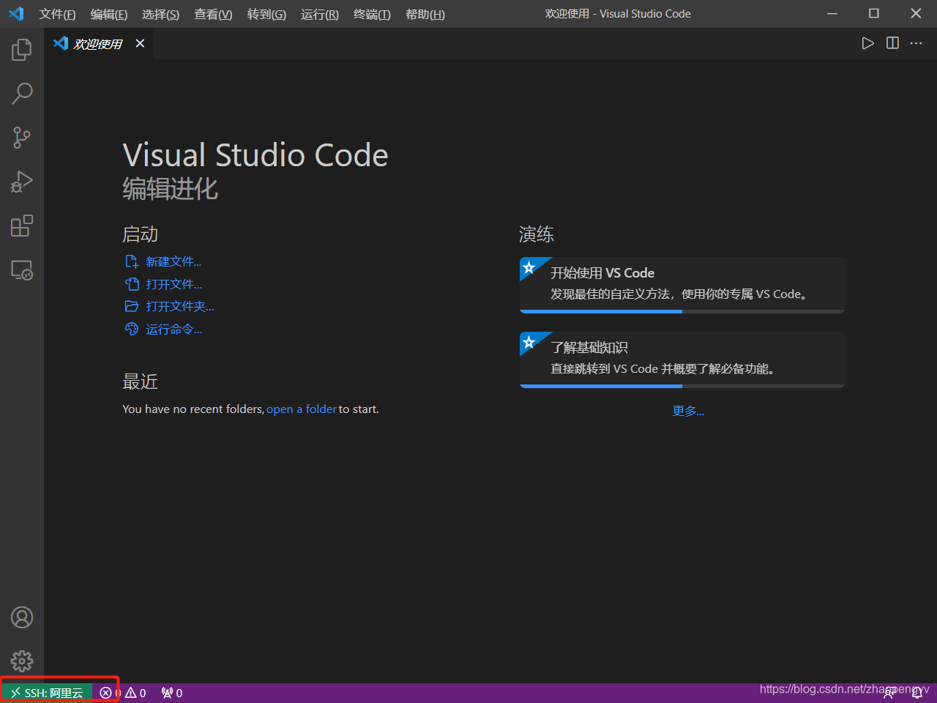Click the 打开文件夹... link
Viewport: 937px width, 703px height.
pos(180,306)
